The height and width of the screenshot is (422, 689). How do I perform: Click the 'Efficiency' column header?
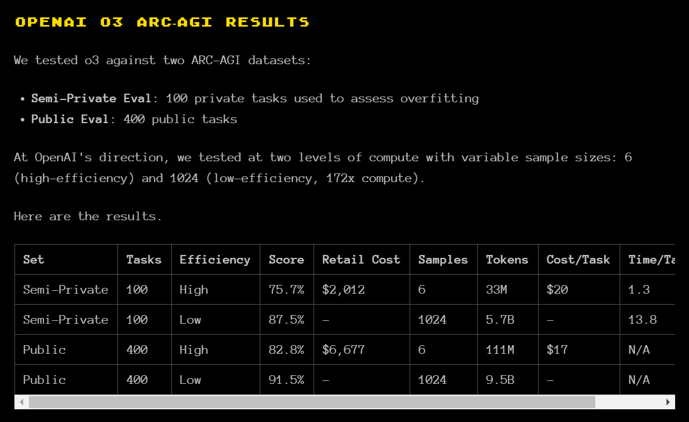(216, 260)
